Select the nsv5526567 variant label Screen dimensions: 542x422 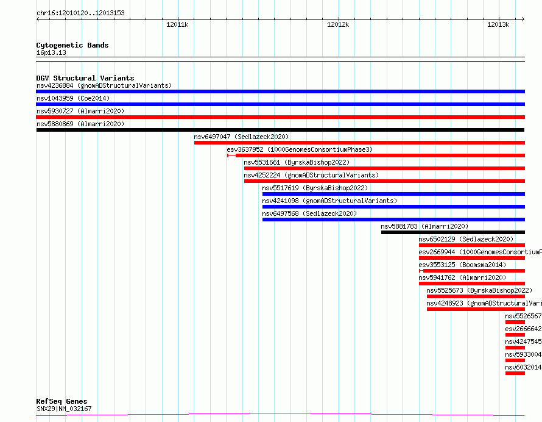coord(523,316)
